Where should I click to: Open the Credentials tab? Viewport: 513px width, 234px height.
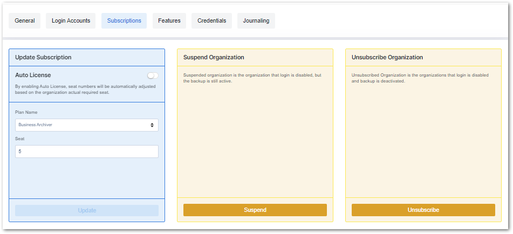coord(211,21)
